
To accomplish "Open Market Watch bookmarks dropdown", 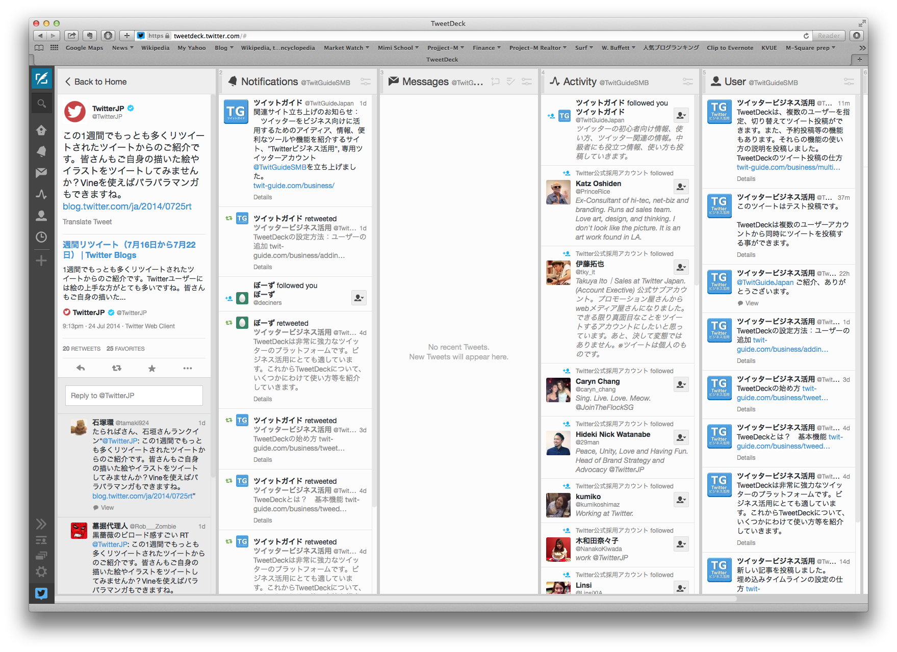I will (346, 48).
